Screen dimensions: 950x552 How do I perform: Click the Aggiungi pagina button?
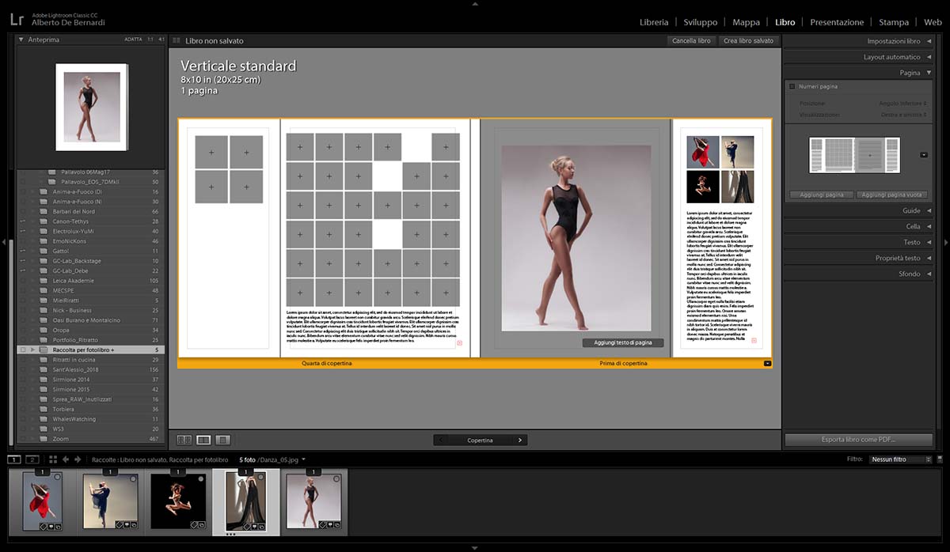tap(821, 195)
